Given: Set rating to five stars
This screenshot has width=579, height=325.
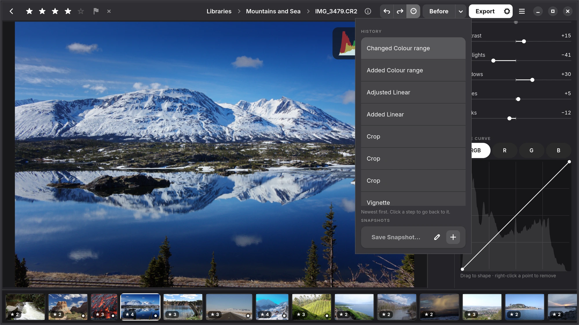Looking at the screenshot, I should (x=81, y=11).
